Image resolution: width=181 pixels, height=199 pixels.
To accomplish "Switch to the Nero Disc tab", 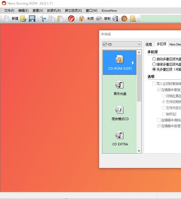I will 175,44.
